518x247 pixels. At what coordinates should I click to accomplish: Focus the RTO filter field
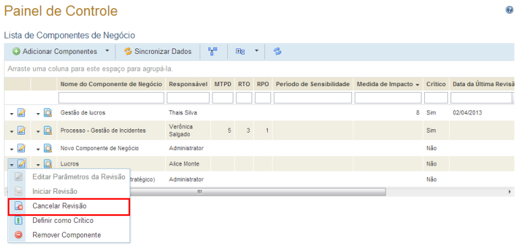coord(244,98)
